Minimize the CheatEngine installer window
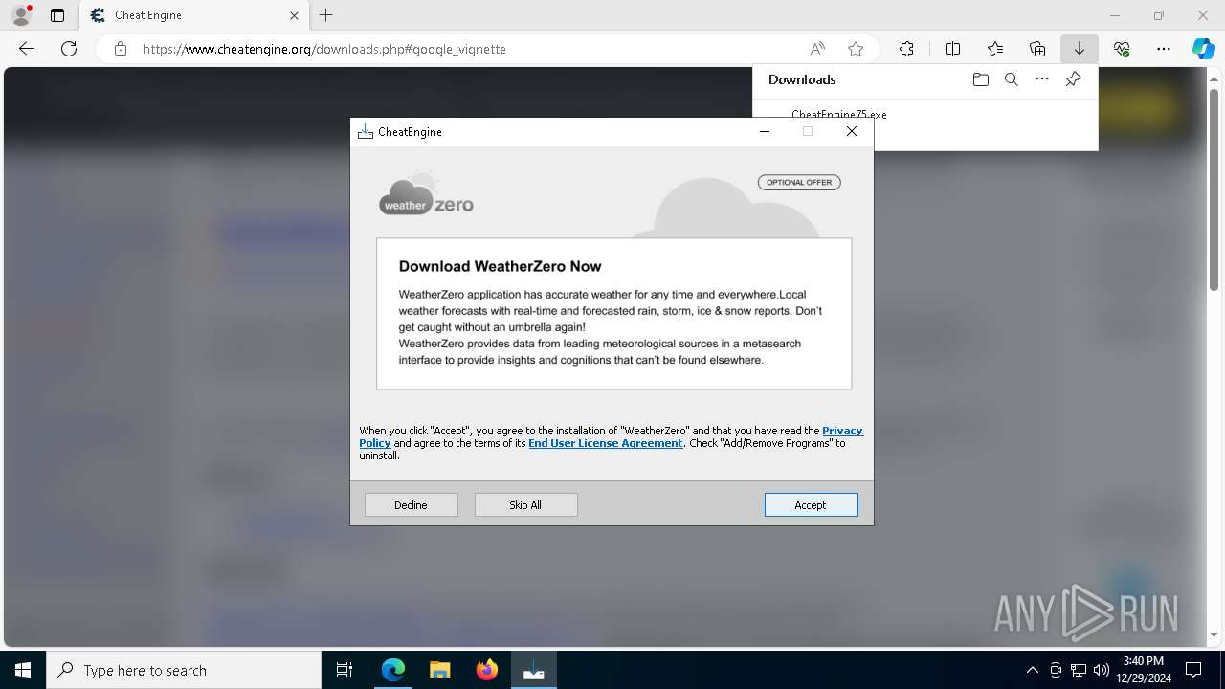The image size is (1225, 689). pyautogui.click(x=765, y=132)
